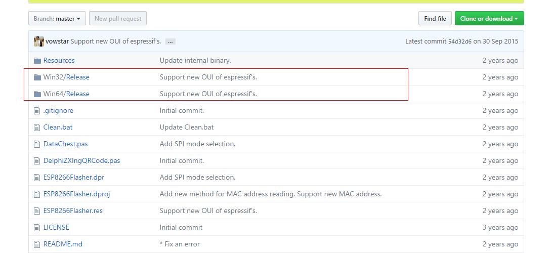Open .gitignore 'Initial commit.' message
The height and width of the screenshot is (253, 552).
coord(182,110)
